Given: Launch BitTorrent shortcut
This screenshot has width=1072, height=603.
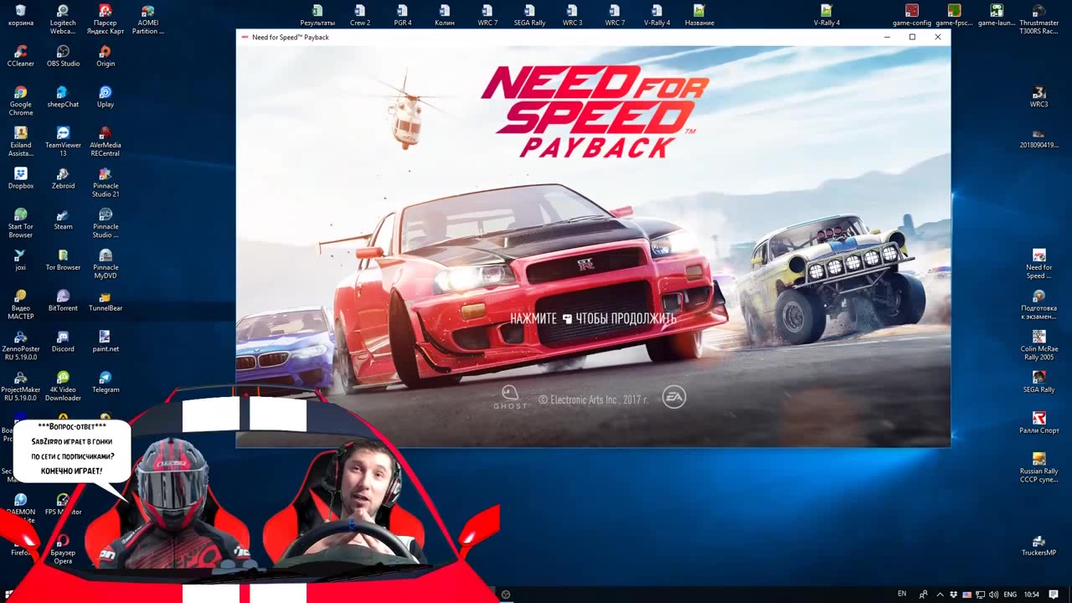Looking at the screenshot, I should [x=63, y=301].
